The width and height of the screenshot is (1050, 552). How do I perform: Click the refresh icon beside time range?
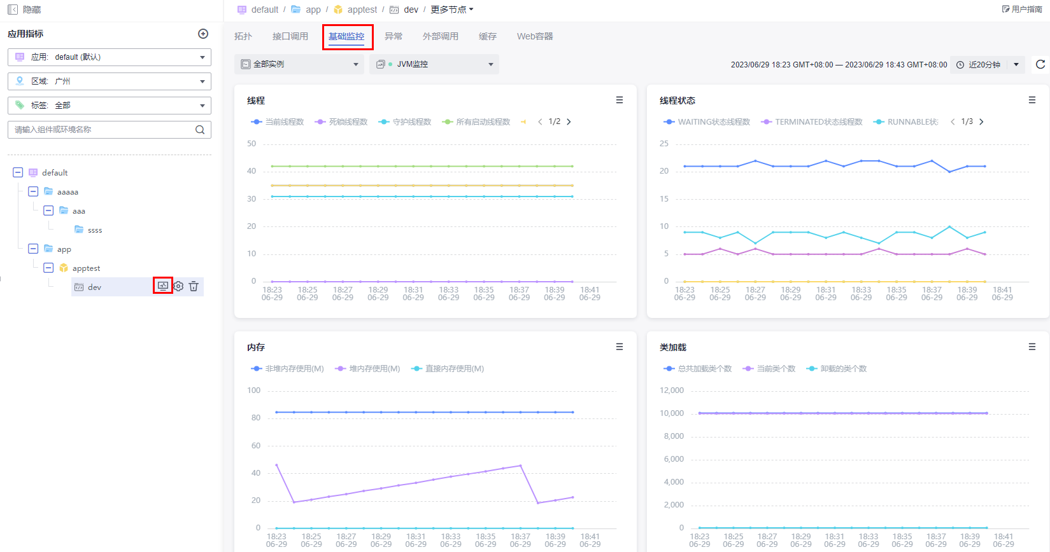[x=1040, y=64]
